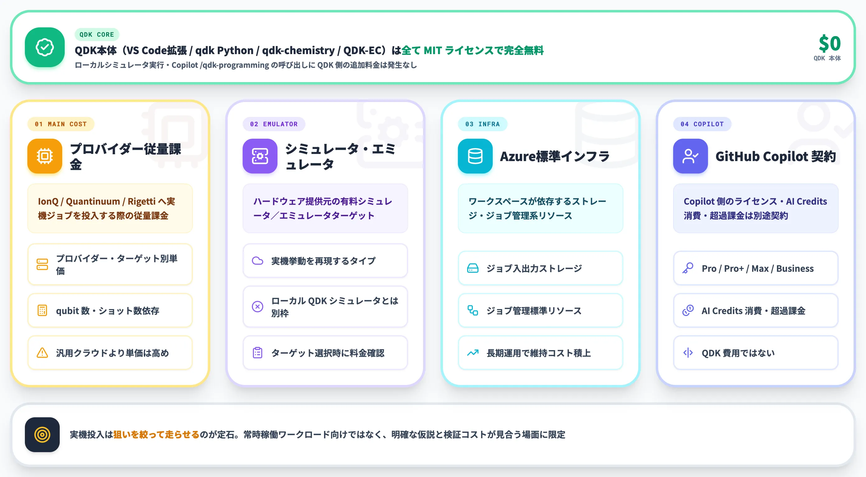Click the シミュレータ・エミュレータ card heading
866x477 pixels.
click(x=340, y=156)
